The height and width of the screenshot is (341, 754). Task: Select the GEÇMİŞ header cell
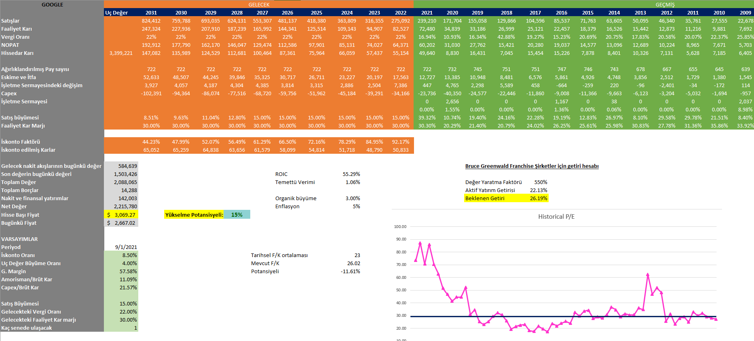(x=665, y=4)
